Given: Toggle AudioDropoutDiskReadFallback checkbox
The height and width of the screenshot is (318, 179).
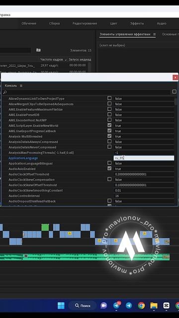Looking at the screenshot, I should tap(109, 201).
